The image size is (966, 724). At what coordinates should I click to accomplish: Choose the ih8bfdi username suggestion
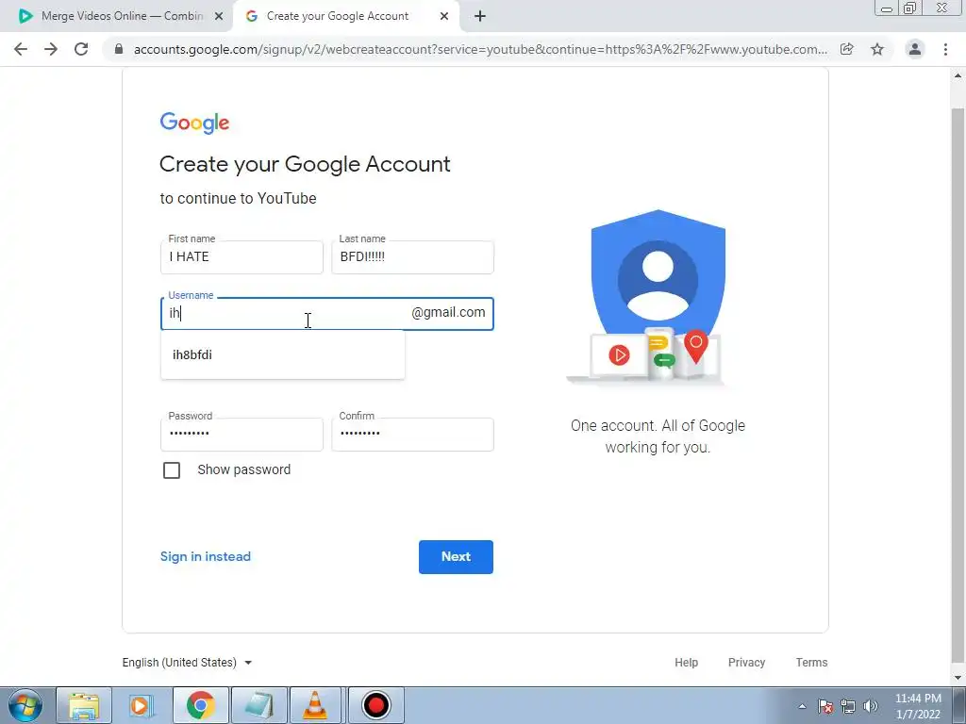[283, 354]
